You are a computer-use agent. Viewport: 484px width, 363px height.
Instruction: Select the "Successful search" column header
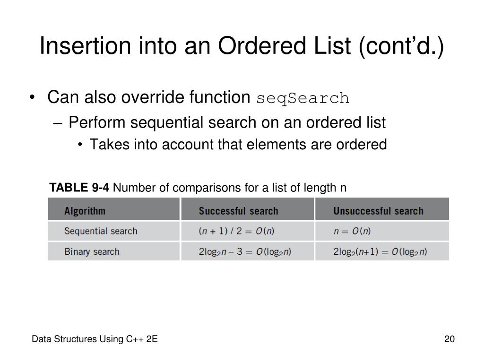[238, 211]
